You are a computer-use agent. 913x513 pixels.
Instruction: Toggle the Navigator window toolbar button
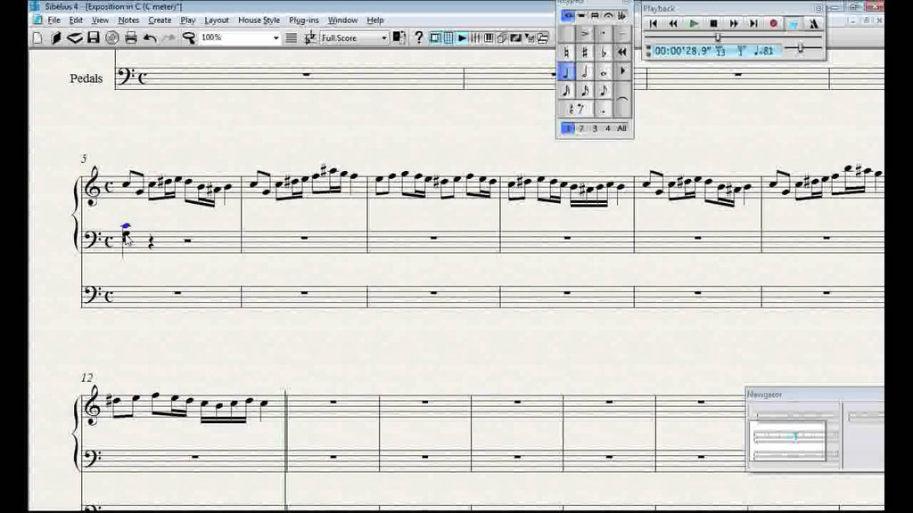[435, 37]
